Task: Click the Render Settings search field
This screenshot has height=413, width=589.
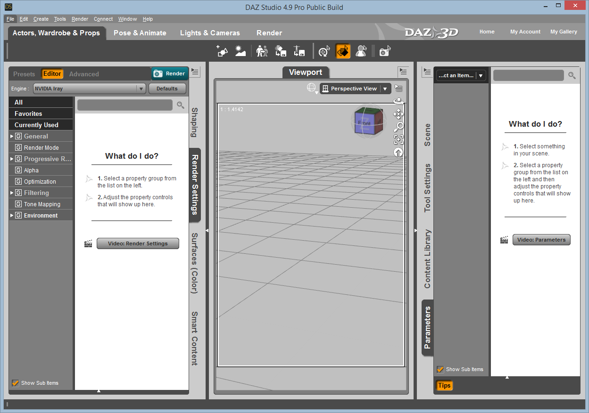Action: [x=125, y=105]
